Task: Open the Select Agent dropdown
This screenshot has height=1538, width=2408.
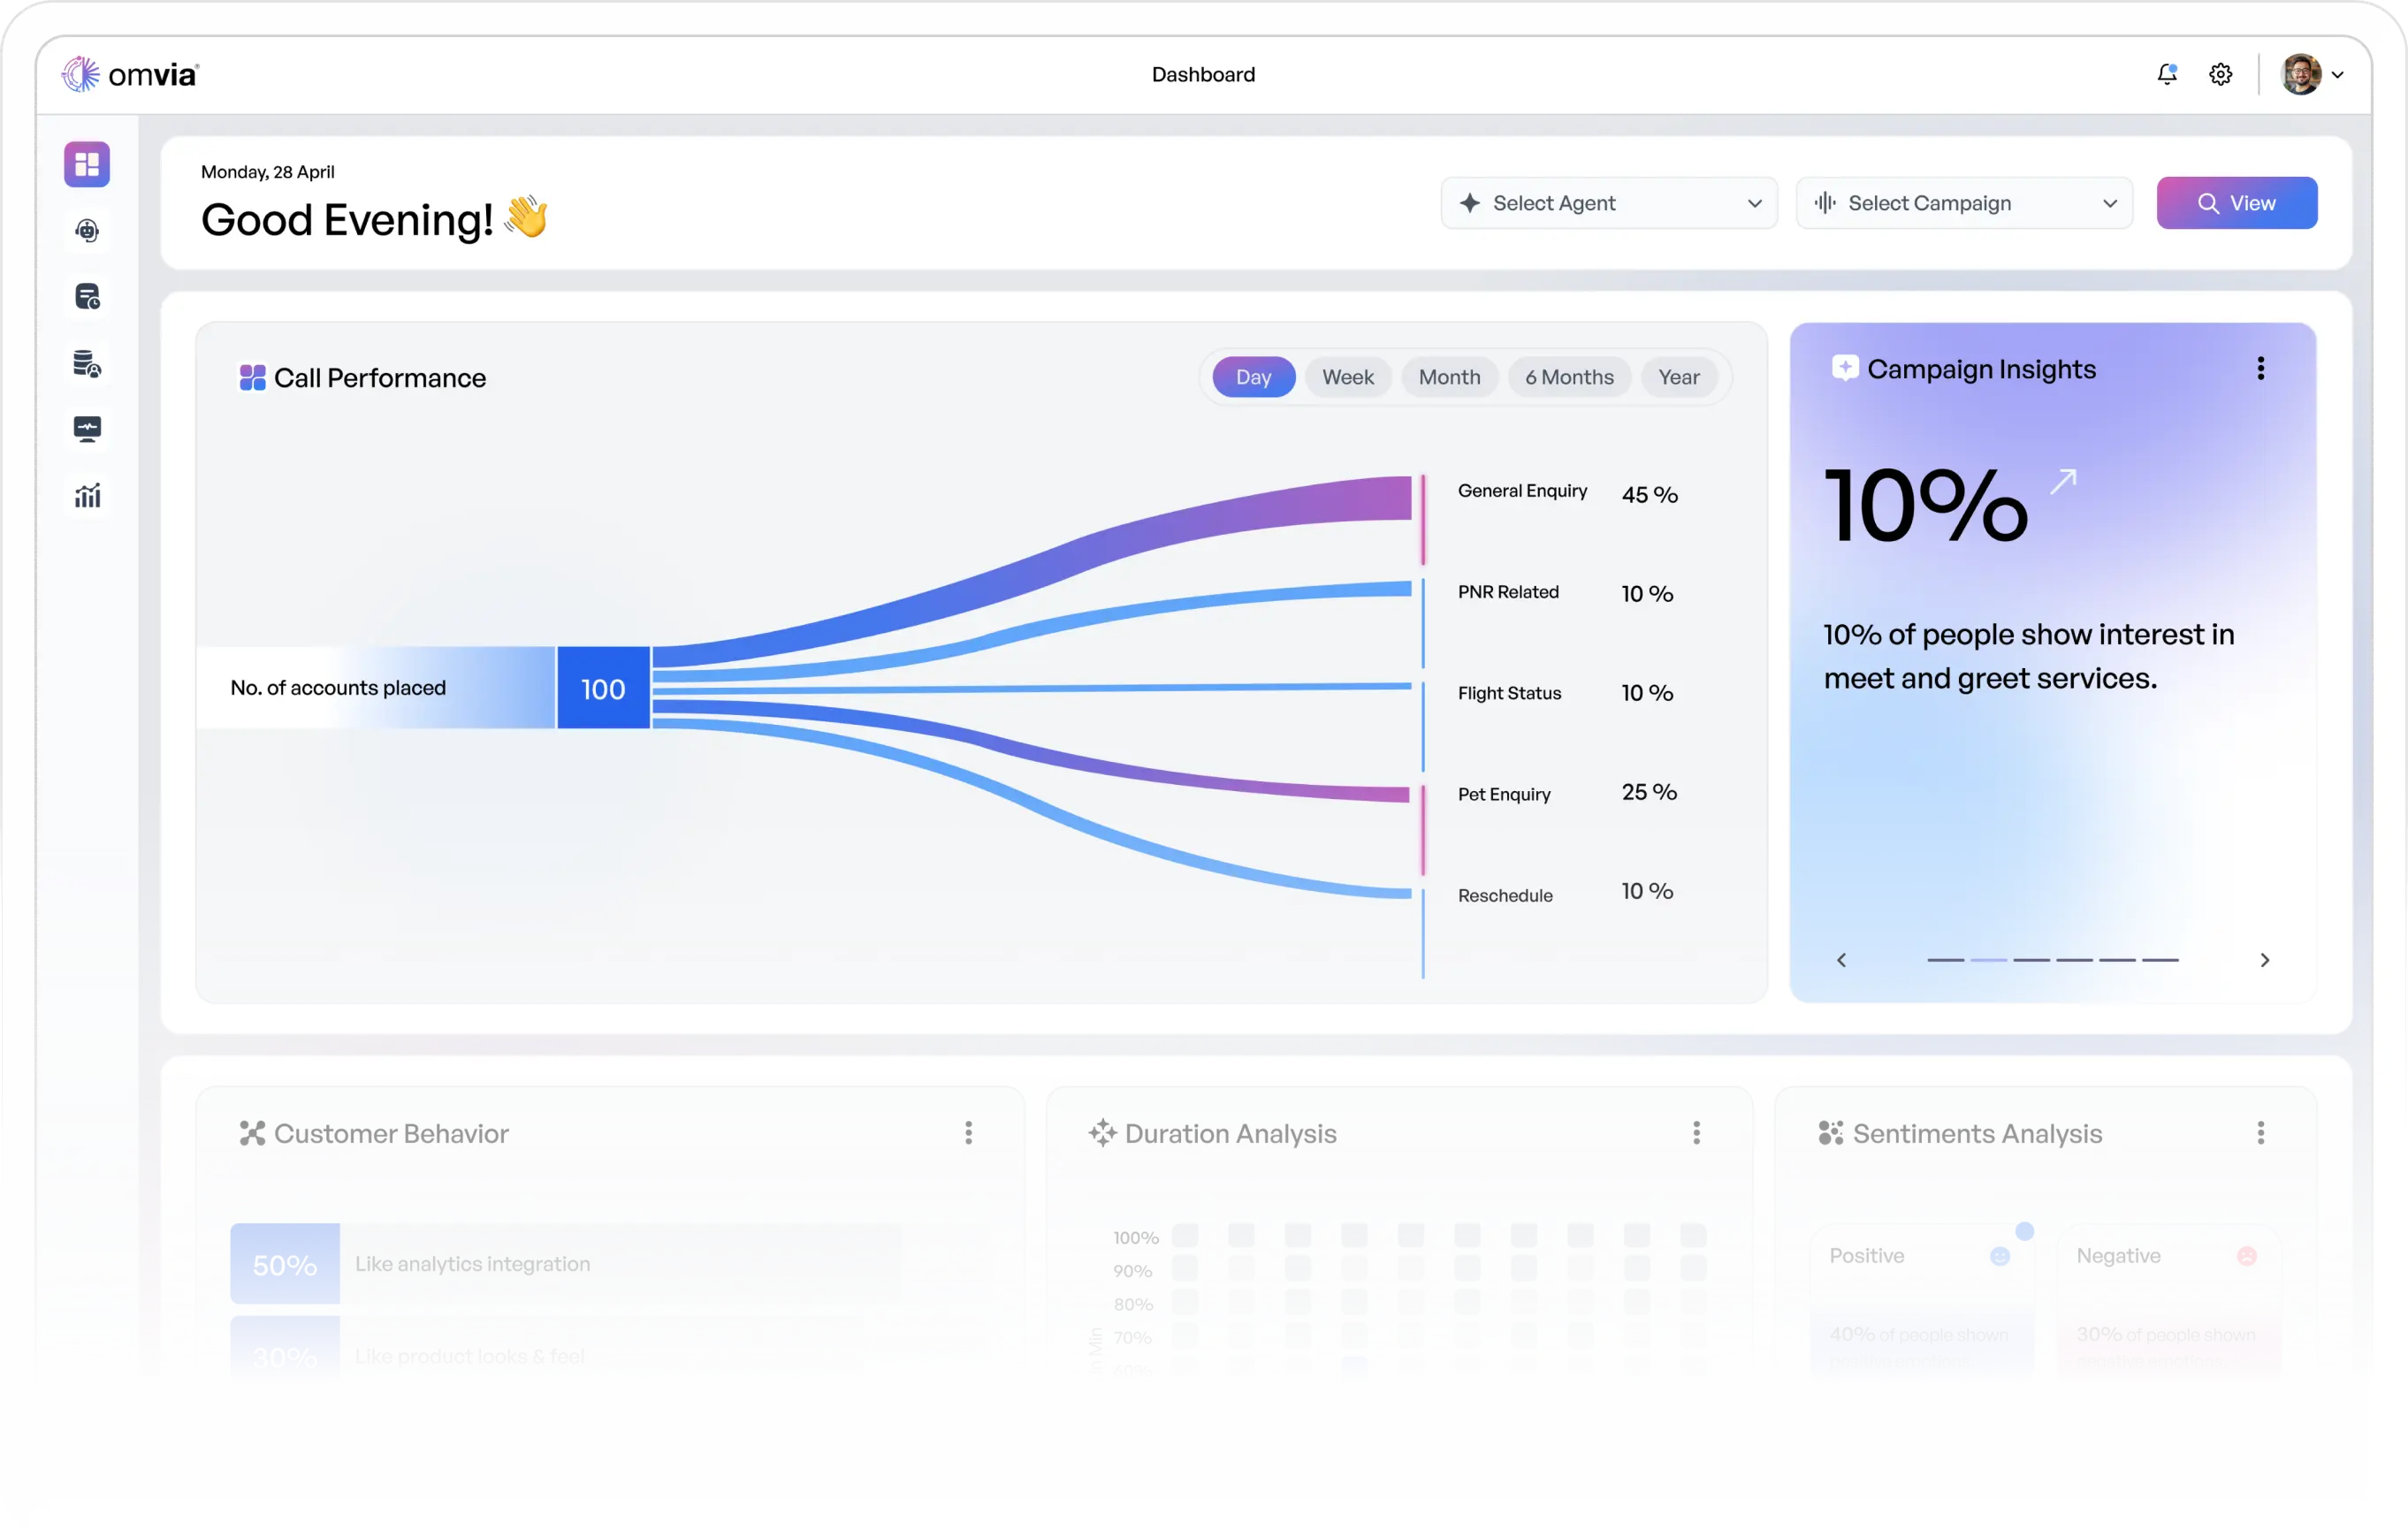Action: 1609,203
